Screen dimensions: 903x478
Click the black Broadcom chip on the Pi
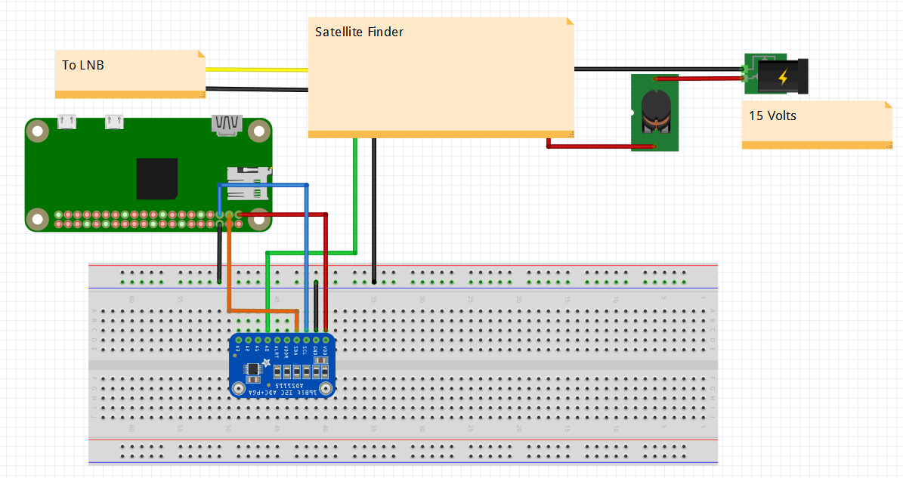[x=157, y=177]
